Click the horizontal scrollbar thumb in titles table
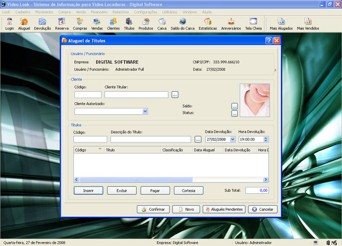Screen dimensions: 342x246 click(x=136, y=180)
